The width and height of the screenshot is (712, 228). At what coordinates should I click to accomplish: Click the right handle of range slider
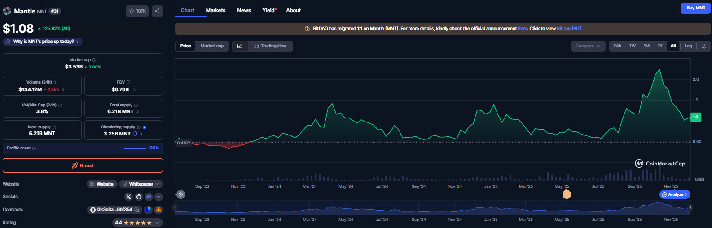pyautogui.click(x=690, y=207)
